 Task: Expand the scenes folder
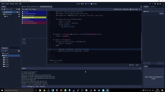3,62
